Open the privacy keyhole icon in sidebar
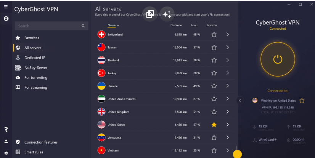Image resolution: width=315 pixels, height=158 pixels. pos(6,129)
